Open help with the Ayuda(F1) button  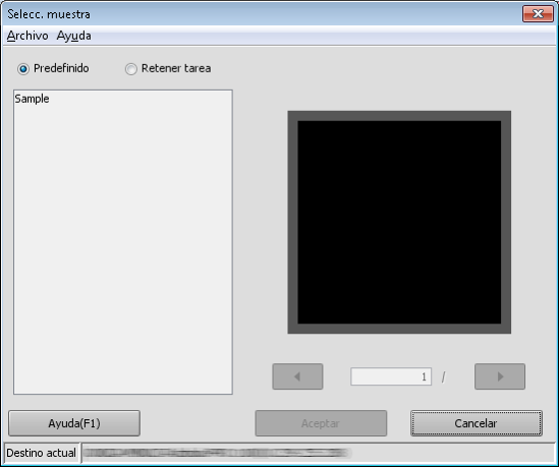click(x=74, y=423)
